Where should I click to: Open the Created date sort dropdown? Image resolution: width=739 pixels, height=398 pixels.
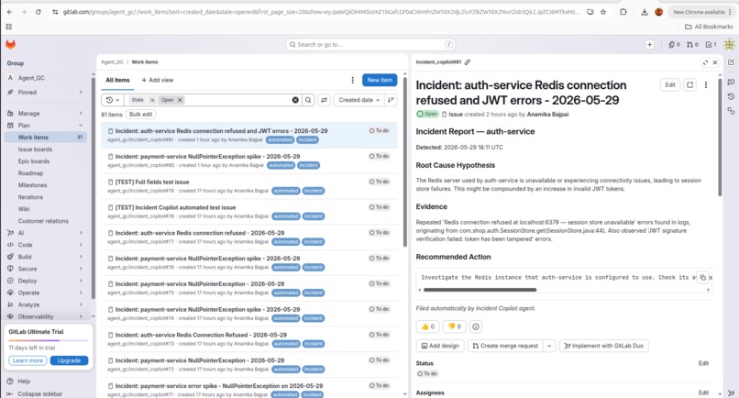(x=359, y=100)
